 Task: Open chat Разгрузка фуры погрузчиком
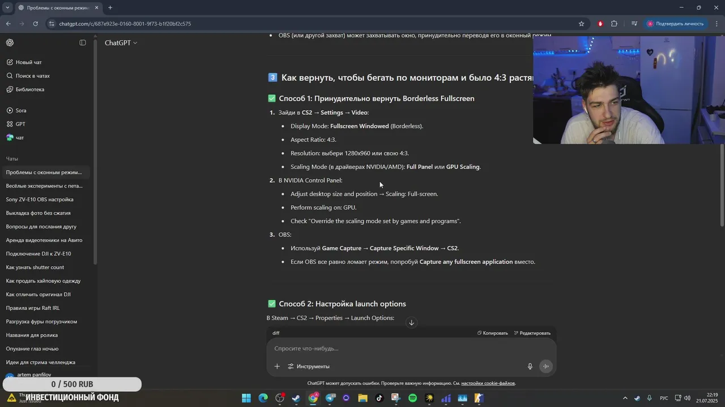point(41,322)
